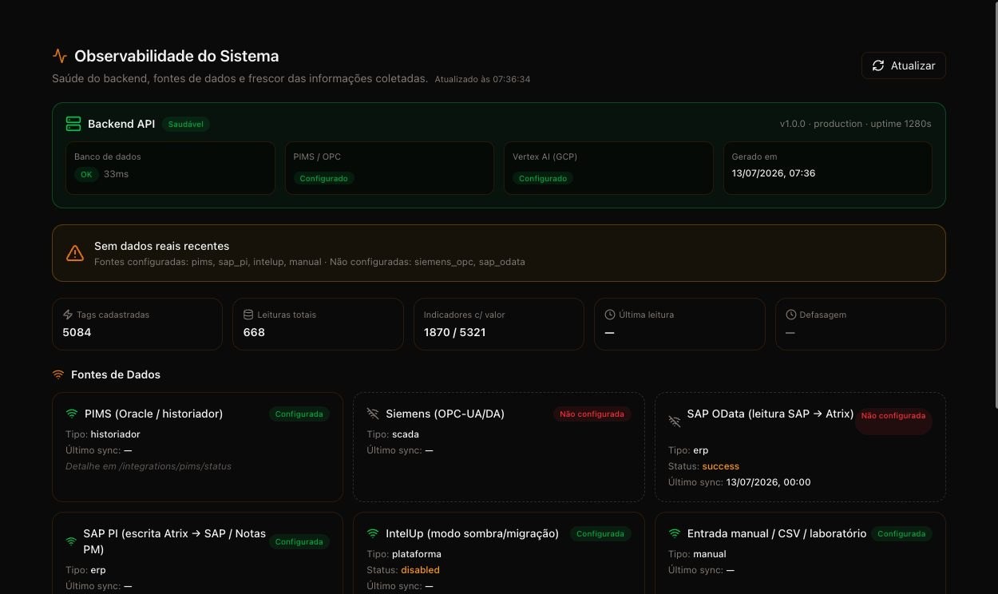Click the 'Fontes configuradas: pims, sap_pi...' line
Viewport: 998px width, 594px height.
(310, 262)
